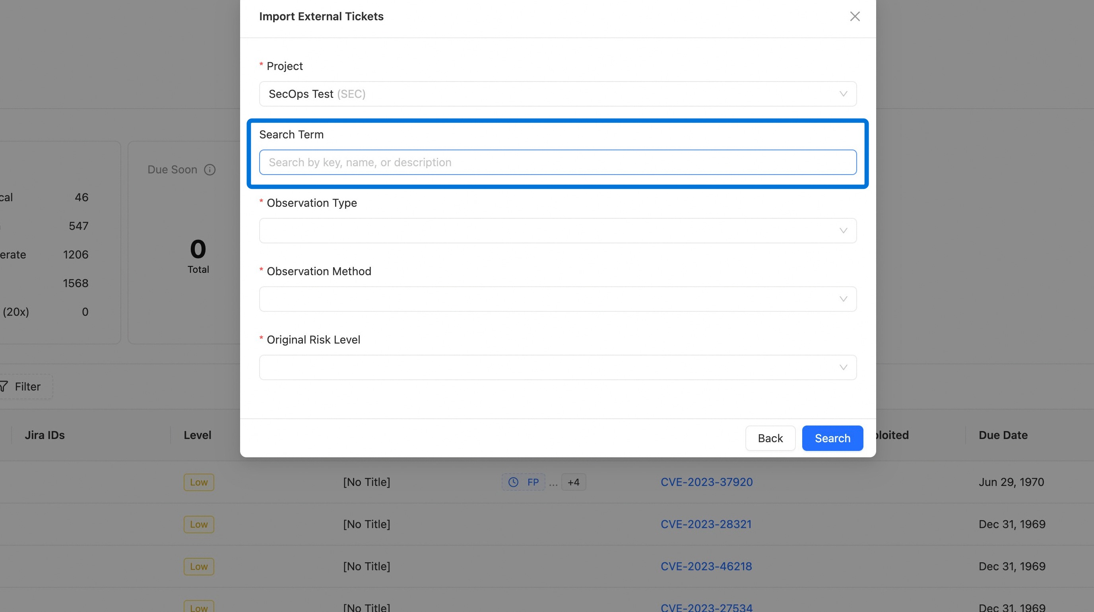
Task: Click the 1568 count value
Action: click(76, 283)
